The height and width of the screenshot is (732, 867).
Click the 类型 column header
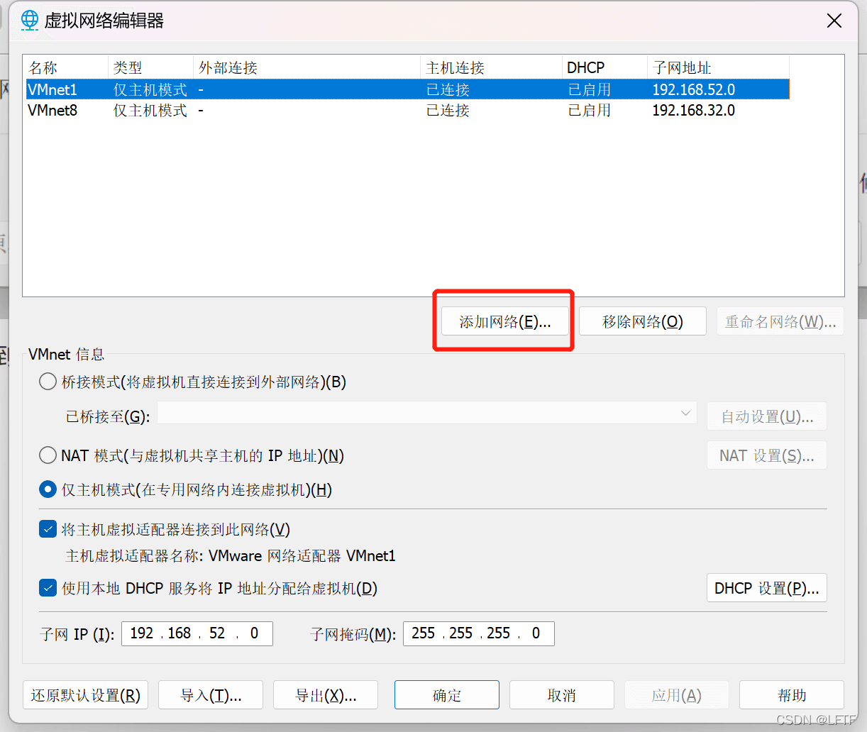(x=150, y=67)
